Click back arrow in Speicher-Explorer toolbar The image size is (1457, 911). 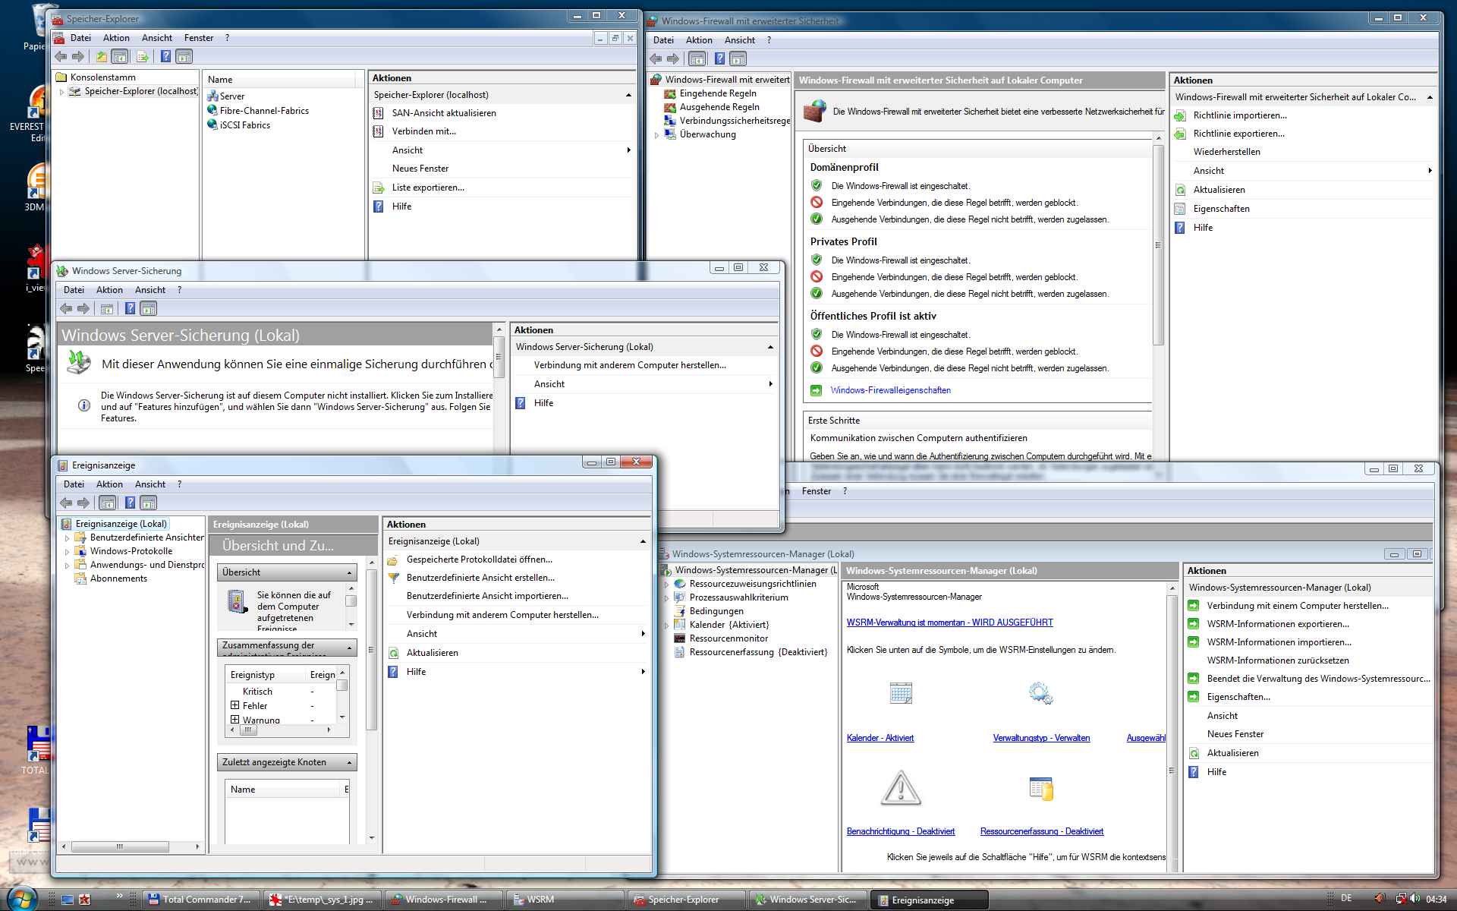tap(61, 56)
